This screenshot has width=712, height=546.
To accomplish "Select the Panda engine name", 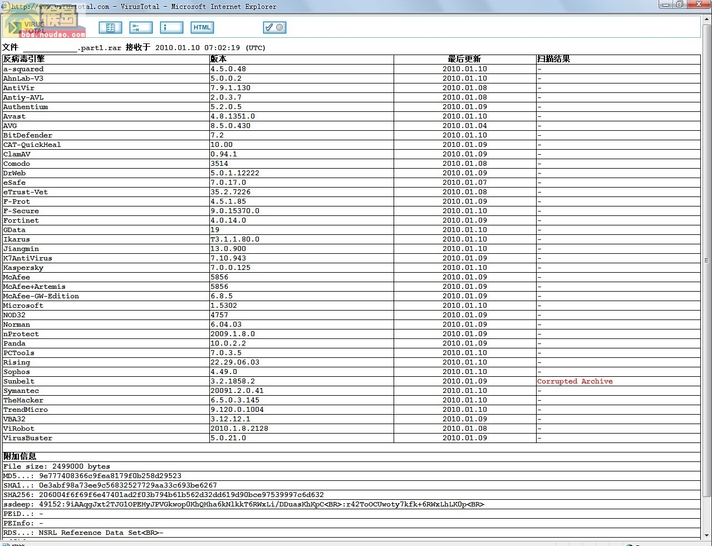I will [x=14, y=343].
